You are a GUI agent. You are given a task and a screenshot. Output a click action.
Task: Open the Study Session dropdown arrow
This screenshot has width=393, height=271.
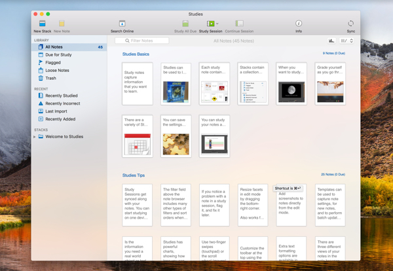pyautogui.click(x=217, y=24)
